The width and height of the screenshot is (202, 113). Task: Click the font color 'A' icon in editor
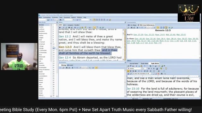157,68
